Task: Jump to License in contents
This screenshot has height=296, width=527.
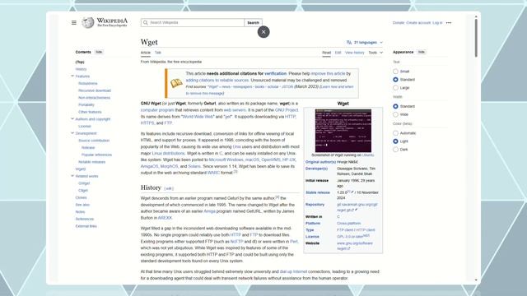Action: coord(85,126)
